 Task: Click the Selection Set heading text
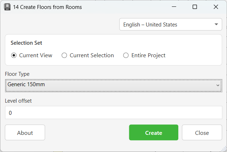pos(26,43)
